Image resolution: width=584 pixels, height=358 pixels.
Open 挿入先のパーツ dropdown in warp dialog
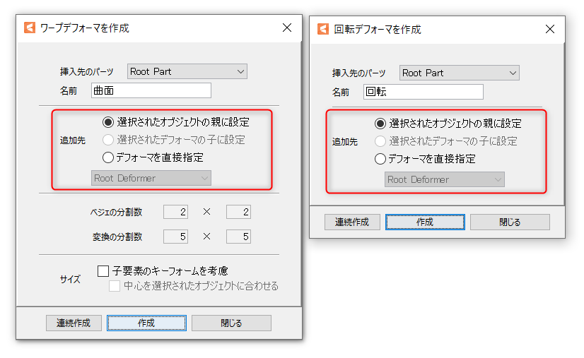pos(187,71)
